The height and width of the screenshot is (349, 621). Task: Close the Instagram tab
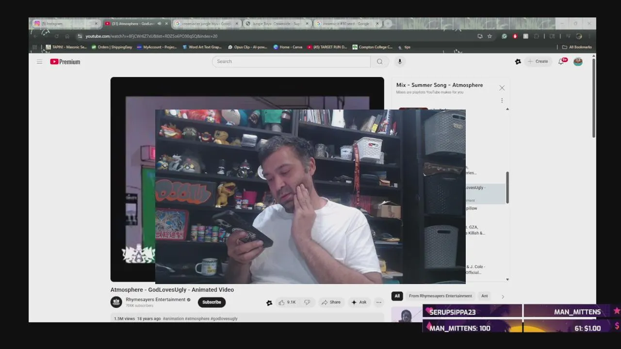[96, 23]
